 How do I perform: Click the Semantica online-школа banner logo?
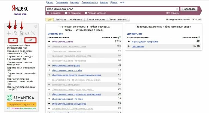point(20,98)
